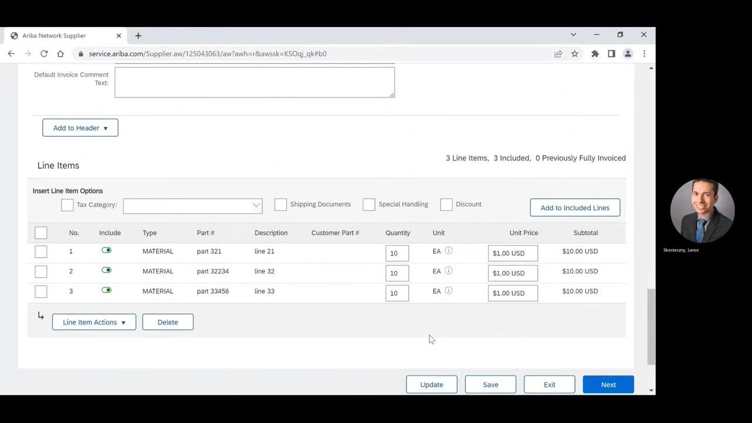
Task: Click the info icon next to EA on line 3
Action: click(x=448, y=291)
